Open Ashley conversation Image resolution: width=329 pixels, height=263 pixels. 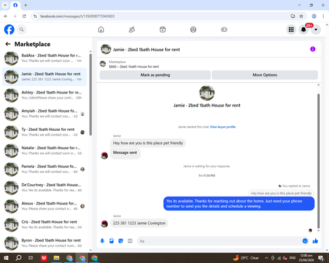45,95
